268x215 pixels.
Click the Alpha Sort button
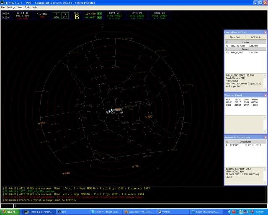click(236, 37)
